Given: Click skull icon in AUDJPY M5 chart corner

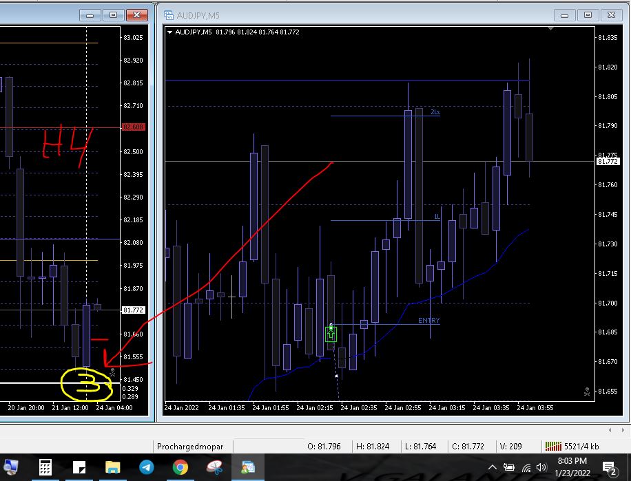Looking at the screenshot, I should [x=587, y=392].
